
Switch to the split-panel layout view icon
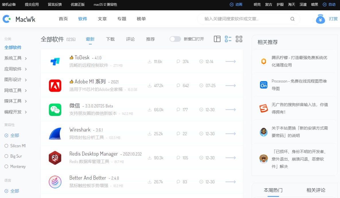pos(217,39)
